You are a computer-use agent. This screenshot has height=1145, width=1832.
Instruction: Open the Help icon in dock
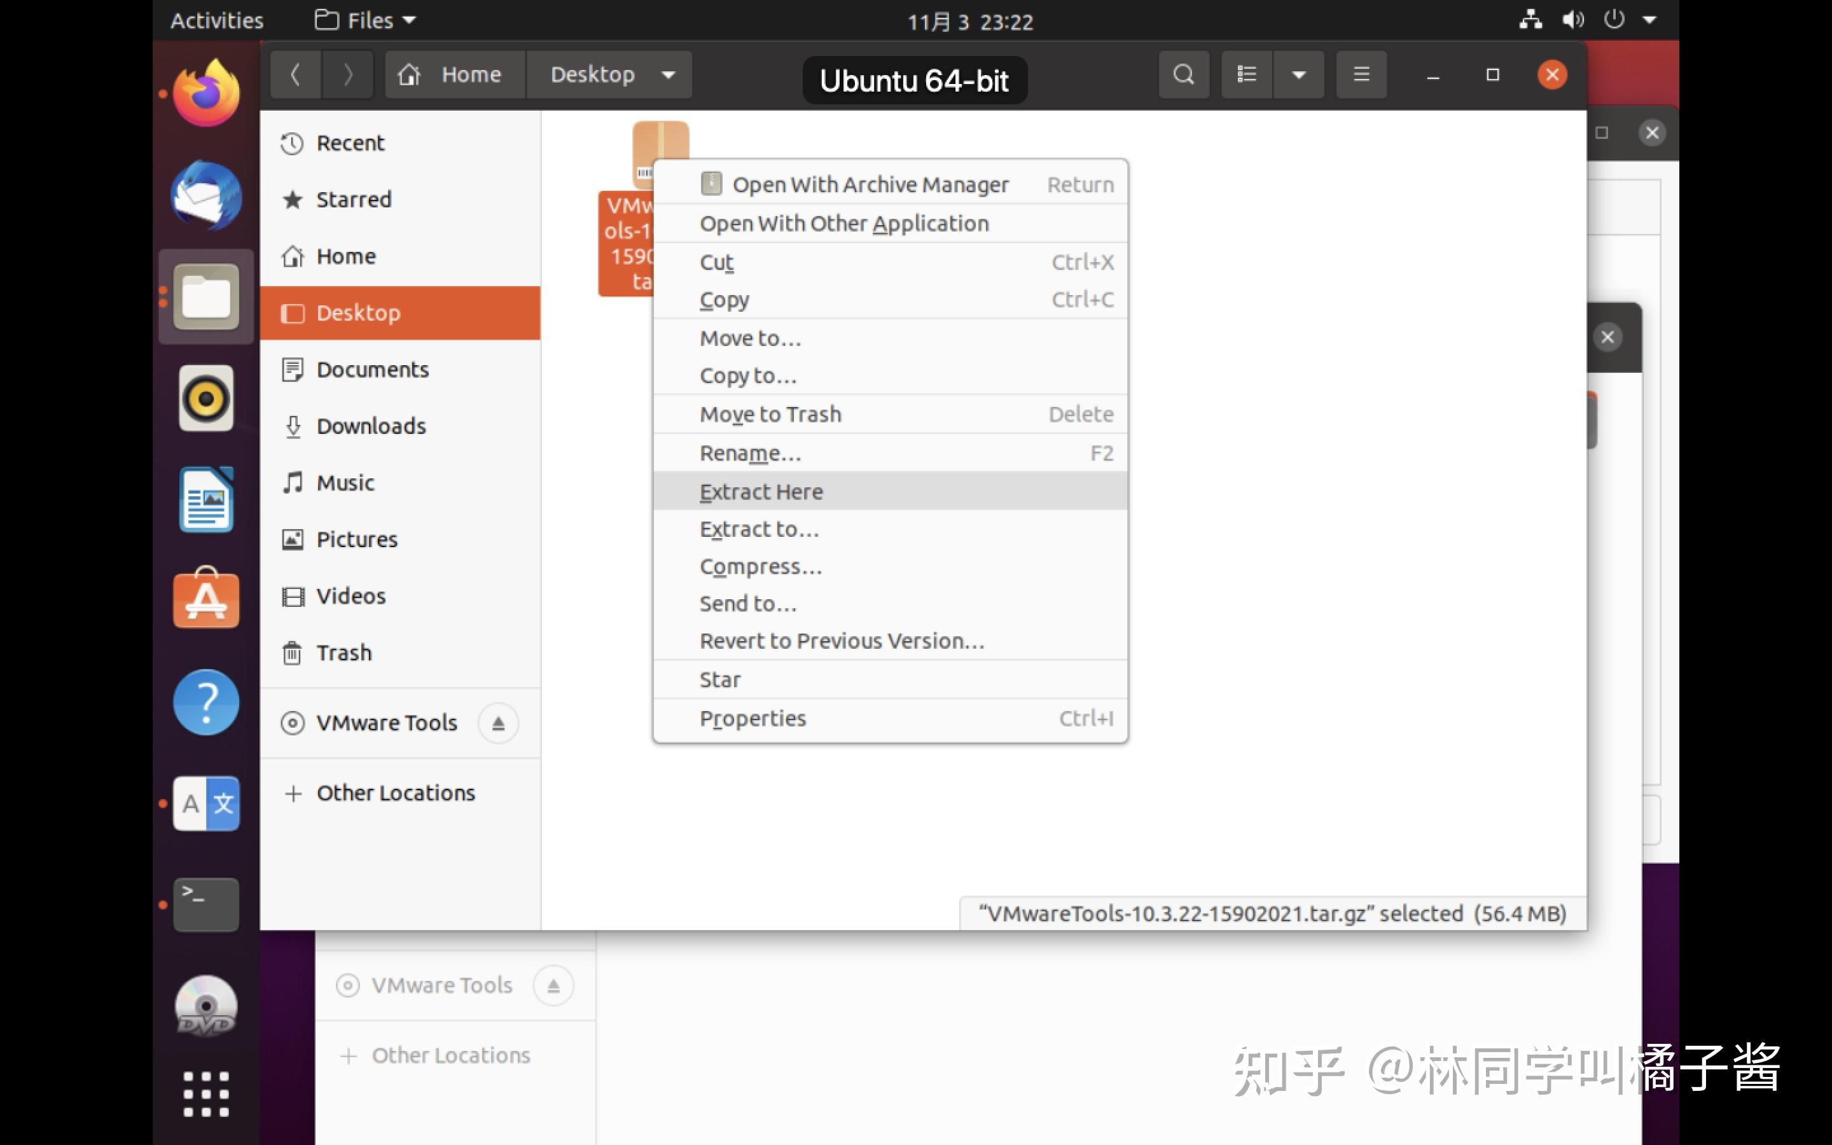[206, 702]
